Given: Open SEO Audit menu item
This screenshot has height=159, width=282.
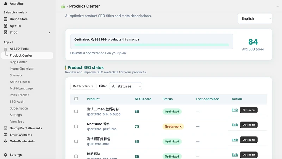Looking at the screenshot, I should pyautogui.click(x=17, y=102).
